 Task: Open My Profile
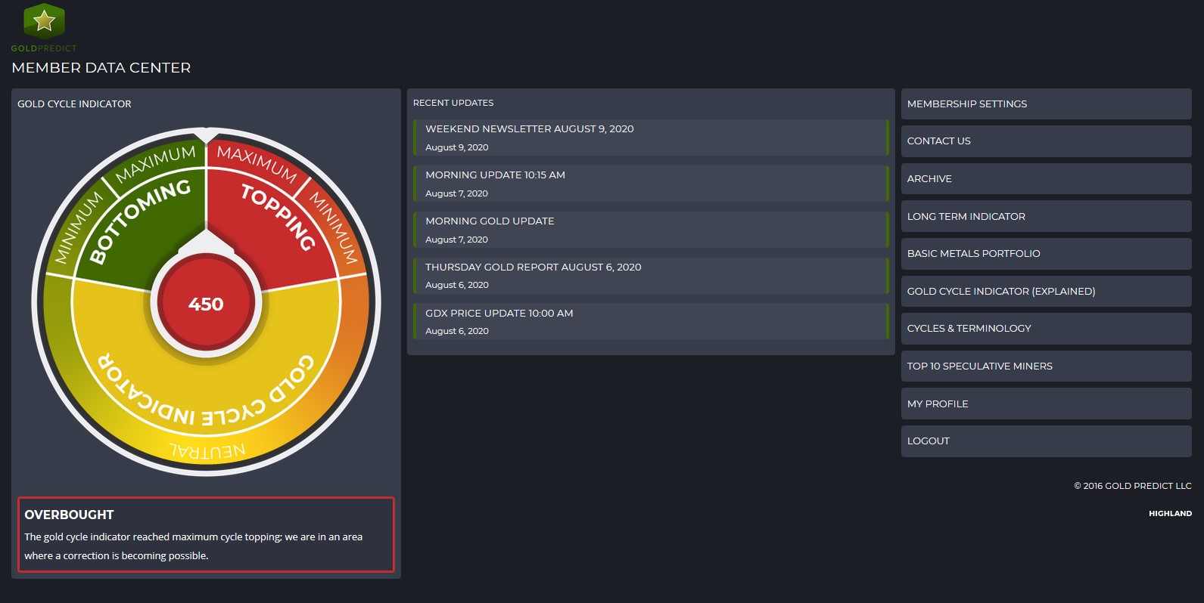1045,404
